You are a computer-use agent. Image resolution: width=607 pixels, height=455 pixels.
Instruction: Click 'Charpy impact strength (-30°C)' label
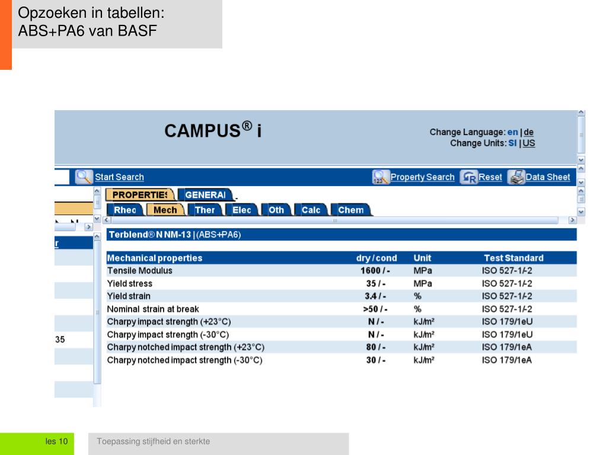pyautogui.click(x=168, y=334)
